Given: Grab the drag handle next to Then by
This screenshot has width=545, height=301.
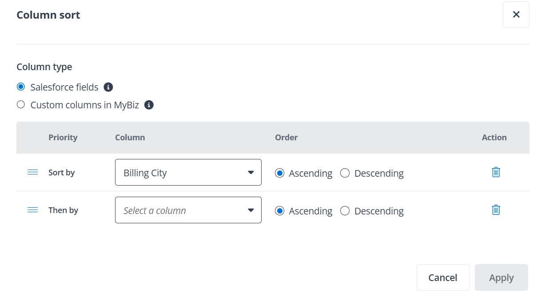Looking at the screenshot, I should point(32,210).
